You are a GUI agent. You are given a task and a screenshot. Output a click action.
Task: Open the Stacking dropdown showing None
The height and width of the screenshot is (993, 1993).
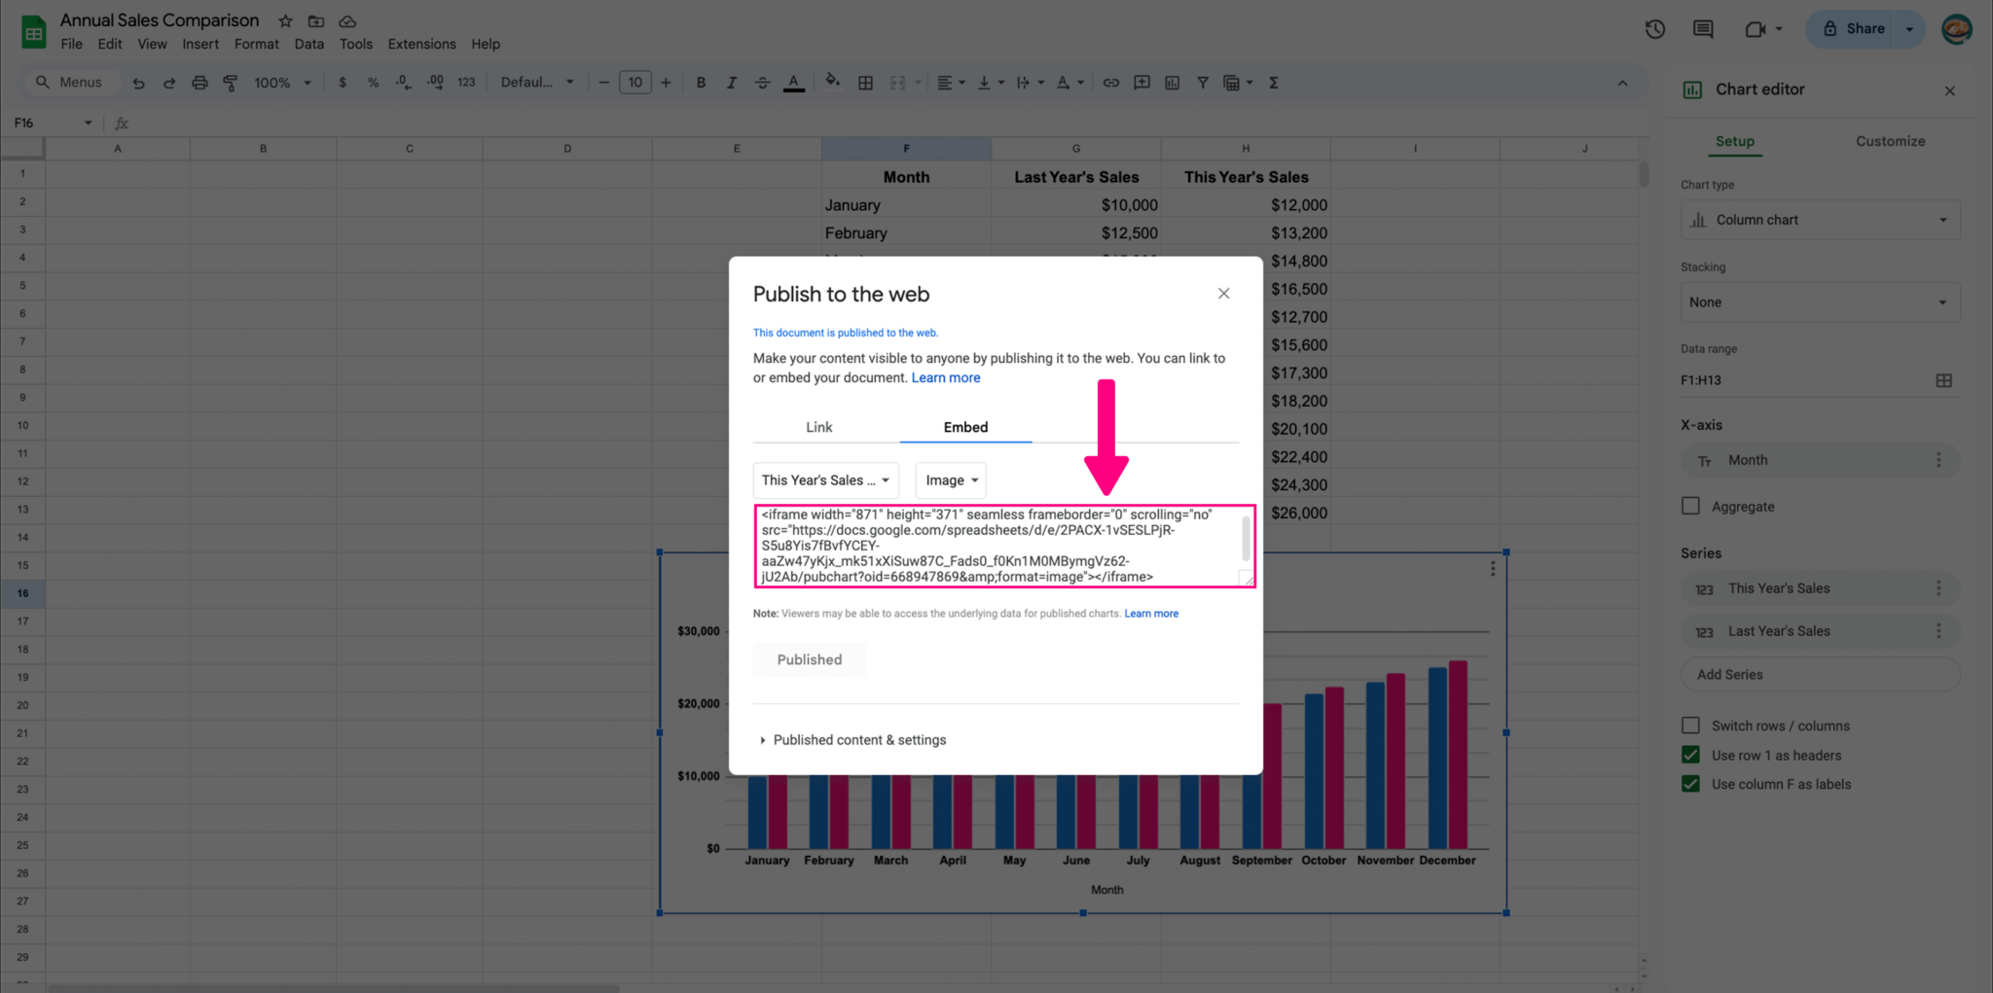1819,301
